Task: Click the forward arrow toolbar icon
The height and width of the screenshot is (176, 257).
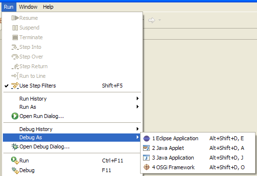Action: click(x=152, y=20)
